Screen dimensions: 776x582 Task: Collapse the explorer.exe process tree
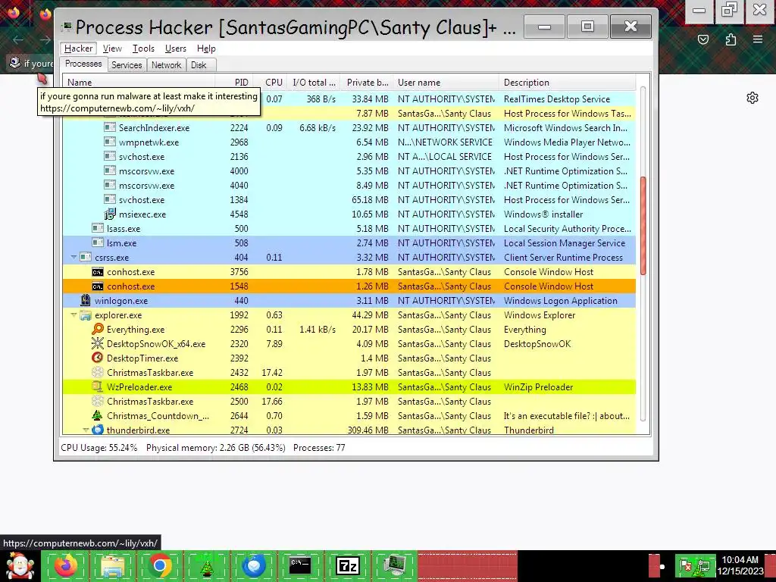click(x=74, y=314)
